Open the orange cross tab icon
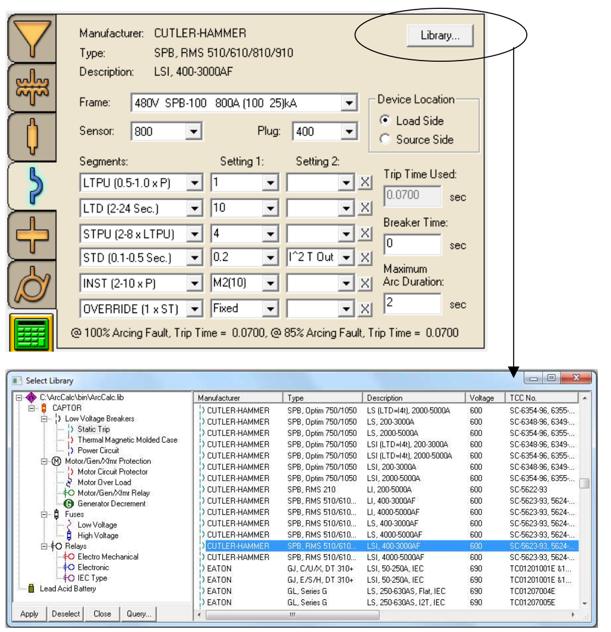Screen dimensions: 611x632 point(32,235)
